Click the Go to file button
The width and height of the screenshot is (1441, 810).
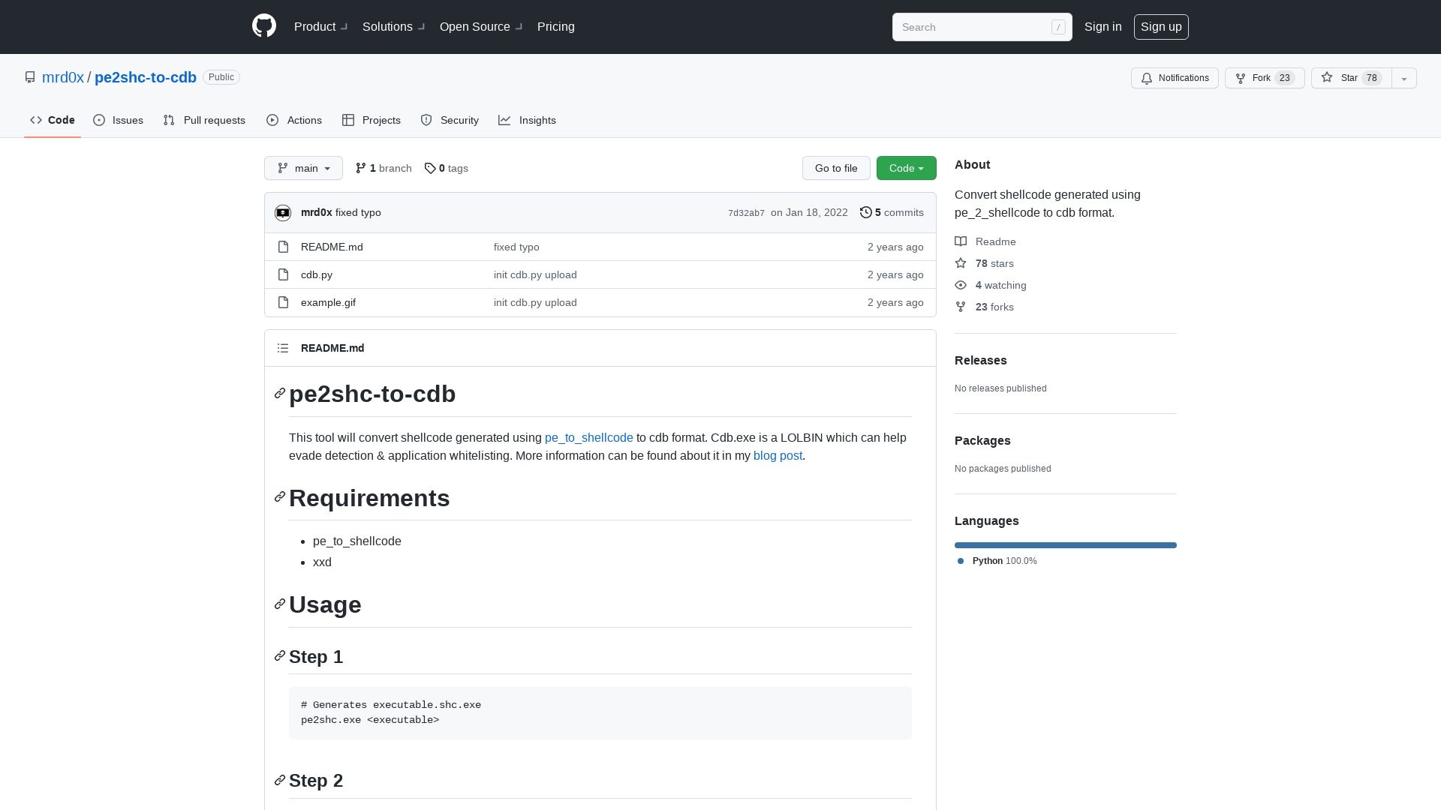[x=836, y=168]
